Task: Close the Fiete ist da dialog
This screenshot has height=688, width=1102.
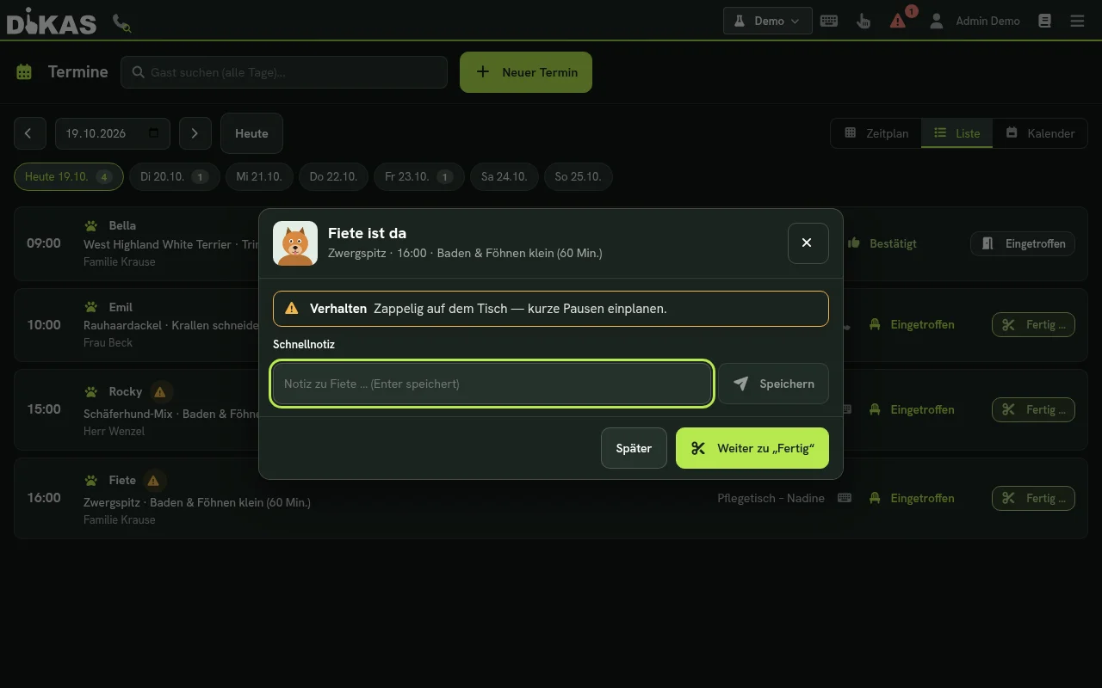Action: (x=808, y=243)
